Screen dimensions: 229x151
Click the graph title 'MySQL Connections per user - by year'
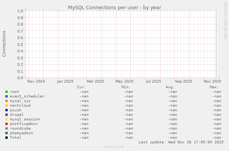click(x=114, y=7)
